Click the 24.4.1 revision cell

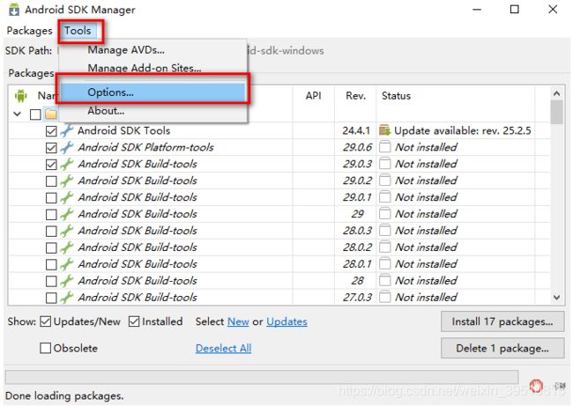pos(356,130)
